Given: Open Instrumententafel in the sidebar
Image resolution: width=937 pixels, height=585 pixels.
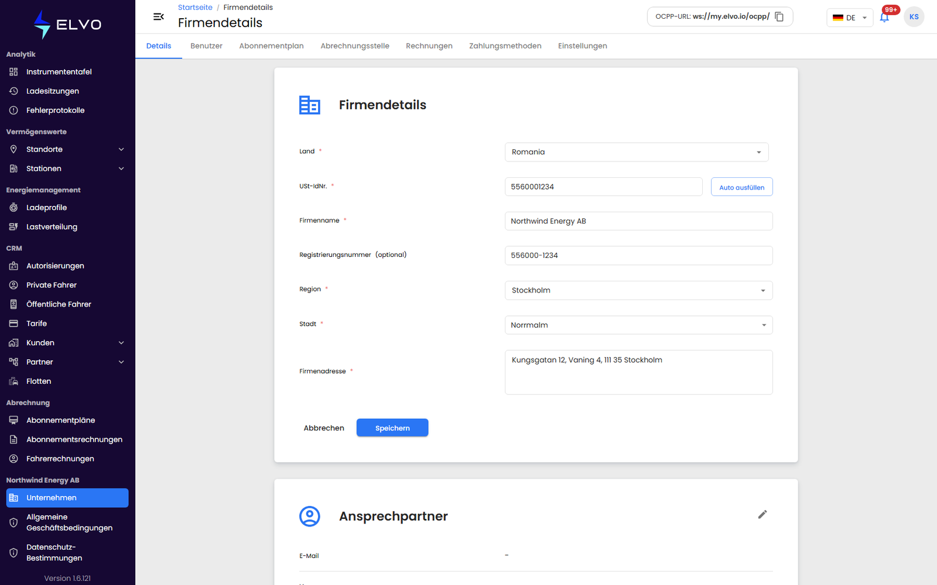Looking at the screenshot, I should 67,72.
